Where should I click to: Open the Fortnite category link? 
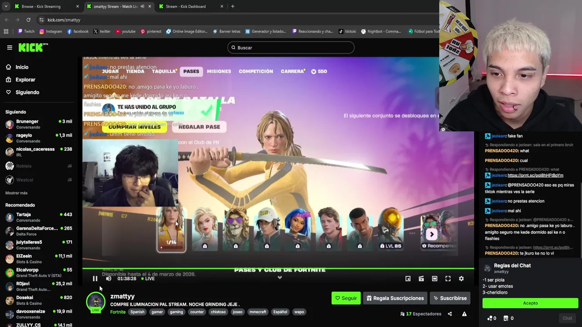tap(118, 312)
